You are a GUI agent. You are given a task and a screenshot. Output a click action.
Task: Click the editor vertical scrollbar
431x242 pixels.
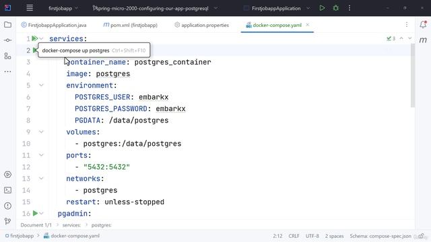tap(413, 75)
